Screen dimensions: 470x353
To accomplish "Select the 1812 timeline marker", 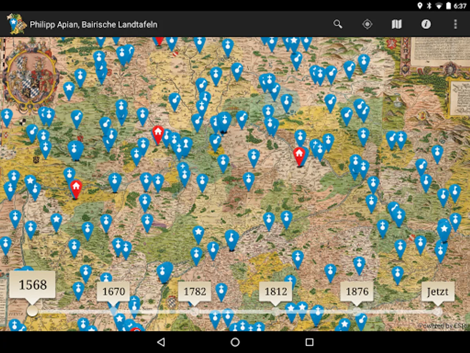I will (x=276, y=292).
